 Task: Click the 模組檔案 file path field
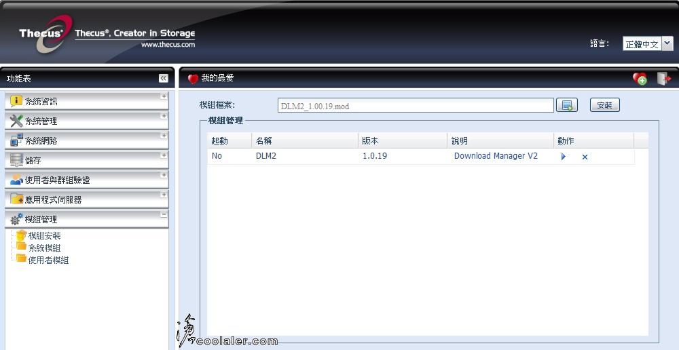[x=416, y=105]
